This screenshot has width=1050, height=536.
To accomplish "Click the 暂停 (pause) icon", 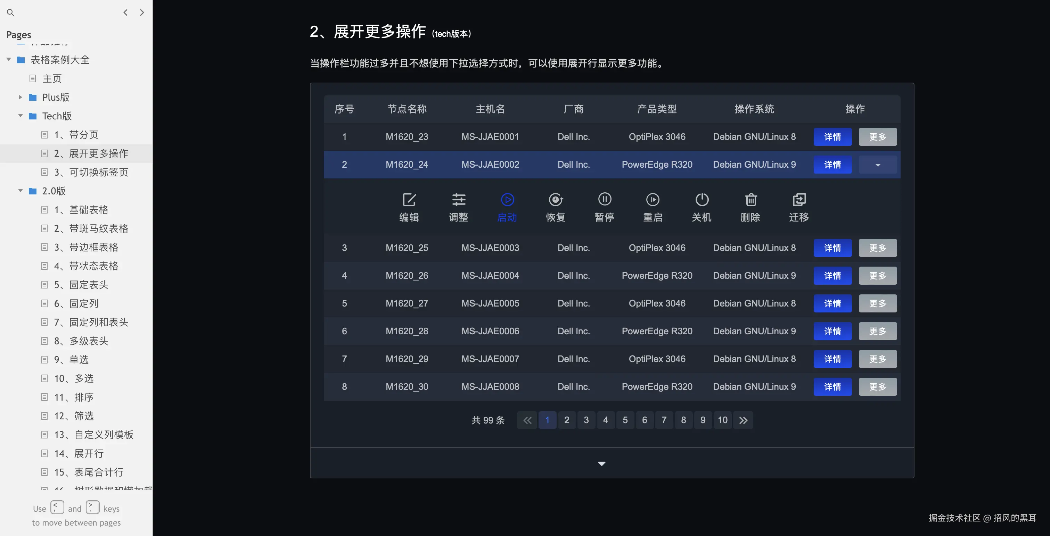I will (x=605, y=200).
